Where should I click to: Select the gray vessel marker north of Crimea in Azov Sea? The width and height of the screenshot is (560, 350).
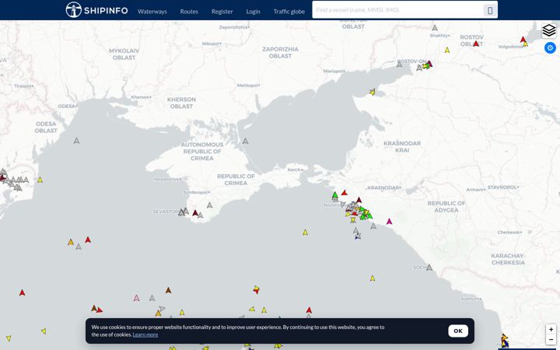[245, 141]
